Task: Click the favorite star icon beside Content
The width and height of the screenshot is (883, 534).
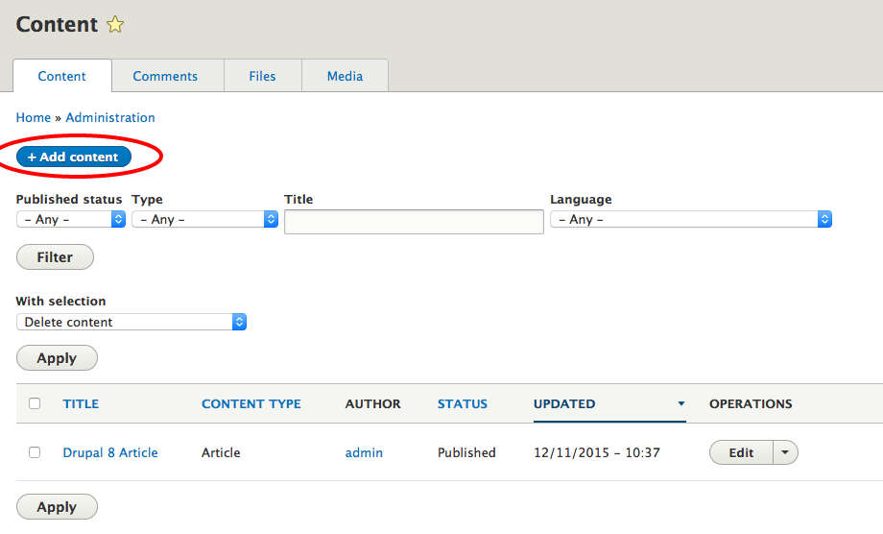Action: tap(115, 25)
